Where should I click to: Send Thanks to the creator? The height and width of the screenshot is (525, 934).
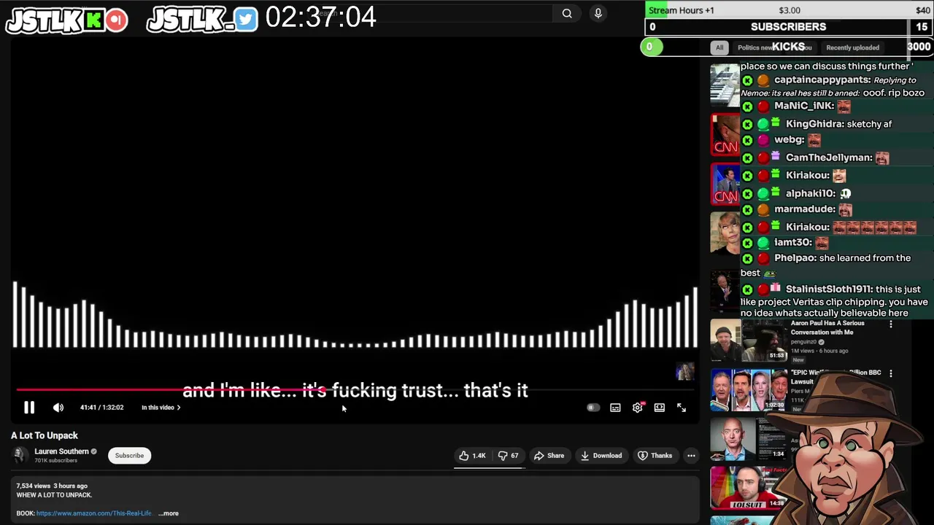tap(655, 456)
